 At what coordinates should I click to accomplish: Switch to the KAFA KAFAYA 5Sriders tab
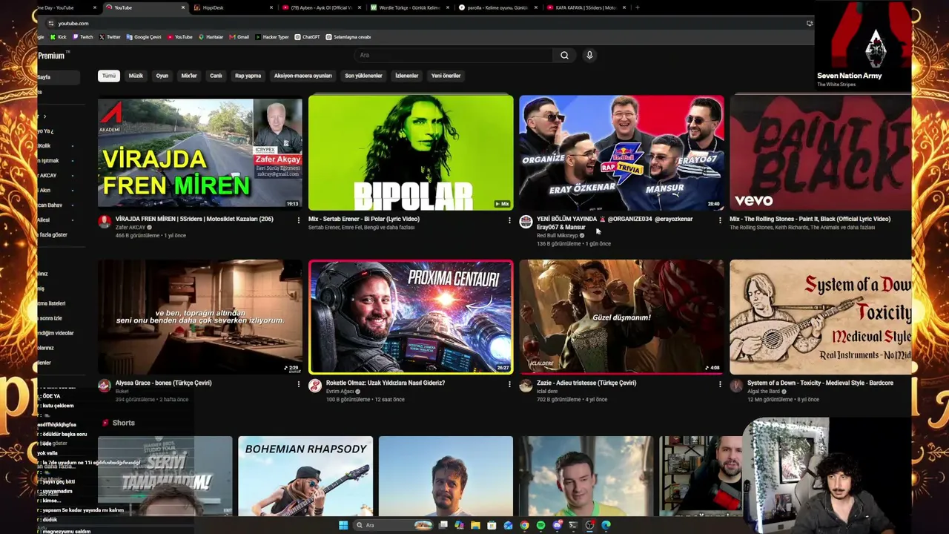pos(586,7)
